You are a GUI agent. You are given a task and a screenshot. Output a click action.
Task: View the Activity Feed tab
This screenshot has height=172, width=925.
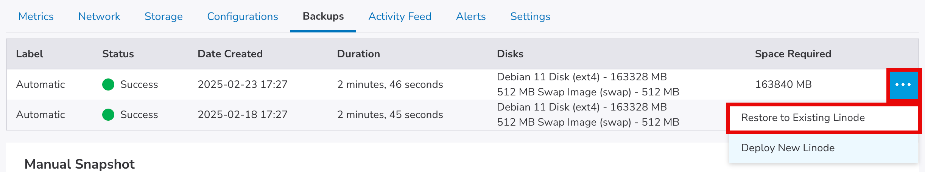(x=400, y=17)
